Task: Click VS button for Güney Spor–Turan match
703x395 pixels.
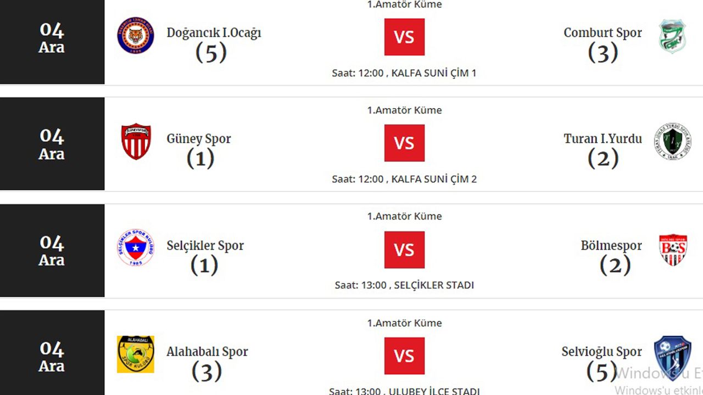Action: coord(404,143)
